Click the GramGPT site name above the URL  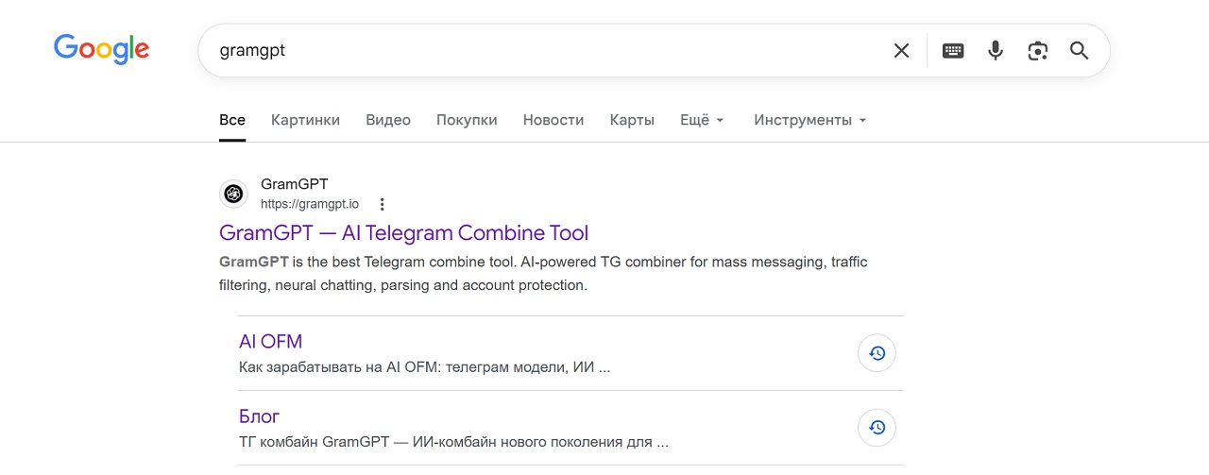[295, 184]
